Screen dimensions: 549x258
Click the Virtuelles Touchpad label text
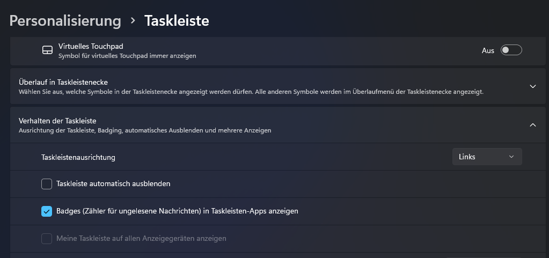(91, 46)
